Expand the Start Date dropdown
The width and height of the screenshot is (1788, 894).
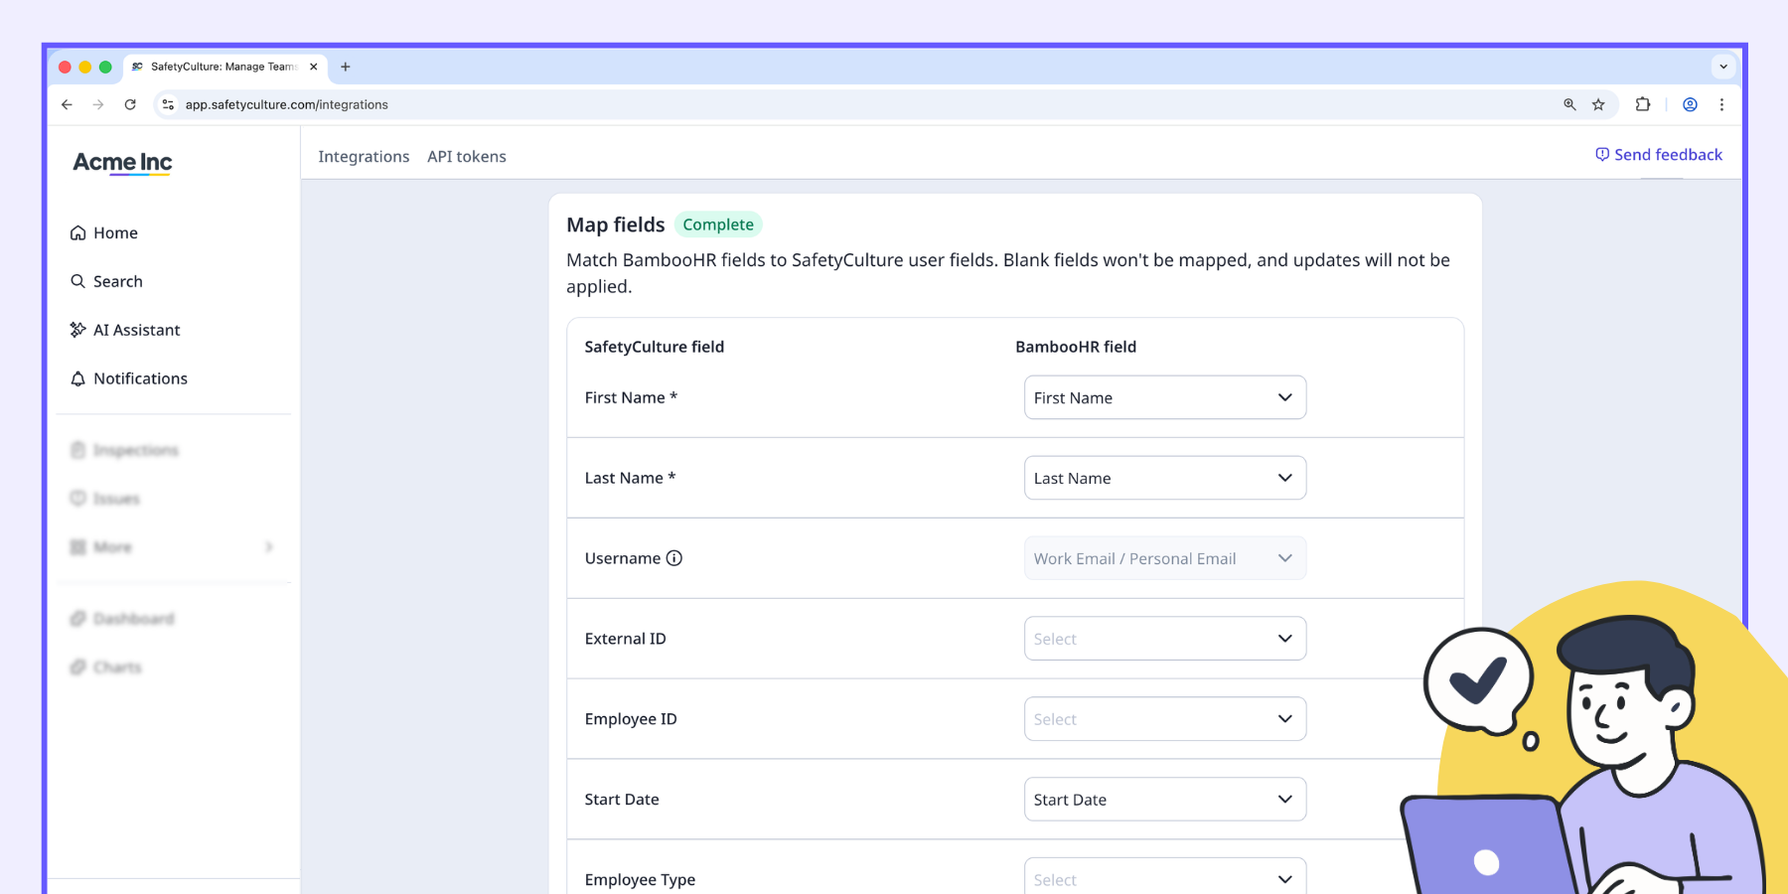click(x=1164, y=800)
